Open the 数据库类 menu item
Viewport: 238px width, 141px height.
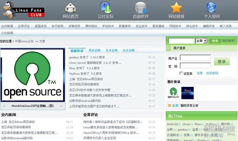125,26
